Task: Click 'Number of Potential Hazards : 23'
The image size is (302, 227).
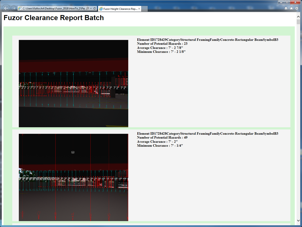Action: 162,44
